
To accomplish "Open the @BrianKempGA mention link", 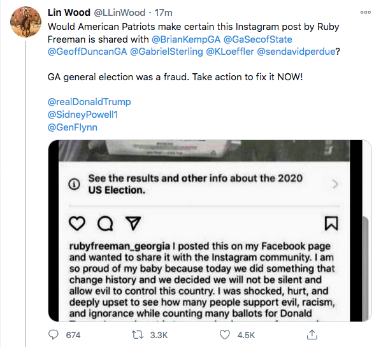I will (186, 39).
